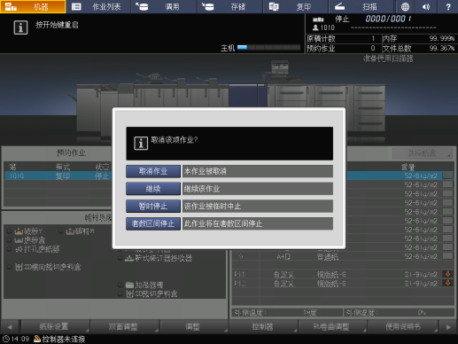Open the 纸张设置 paper settings menu
The image size is (458, 344).
[x=55, y=327]
